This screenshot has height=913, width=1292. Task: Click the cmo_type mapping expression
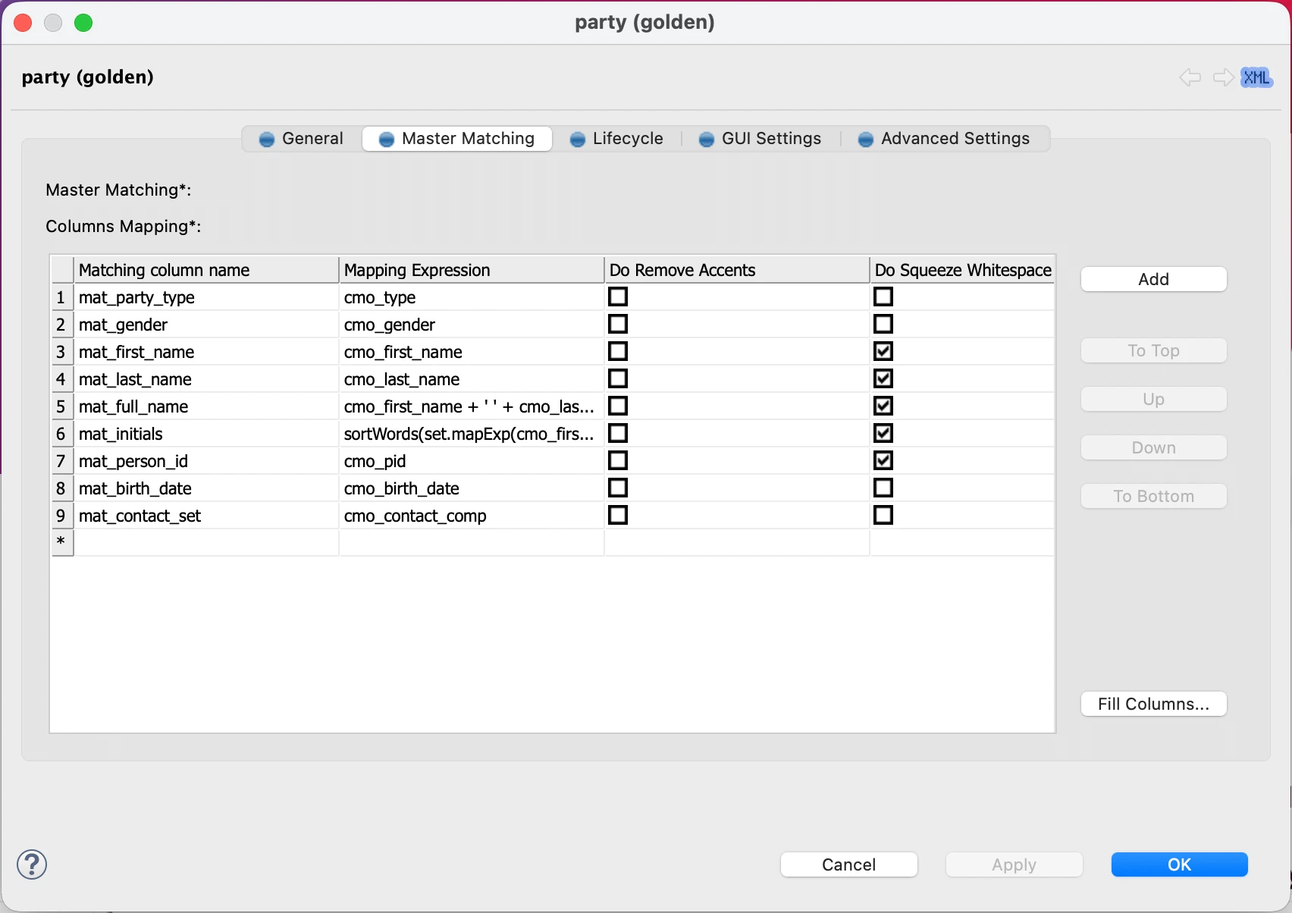click(x=472, y=297)
